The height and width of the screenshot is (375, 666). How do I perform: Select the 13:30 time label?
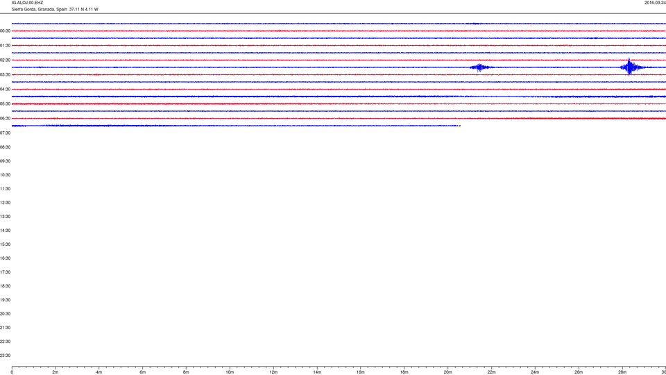(5, 217)
